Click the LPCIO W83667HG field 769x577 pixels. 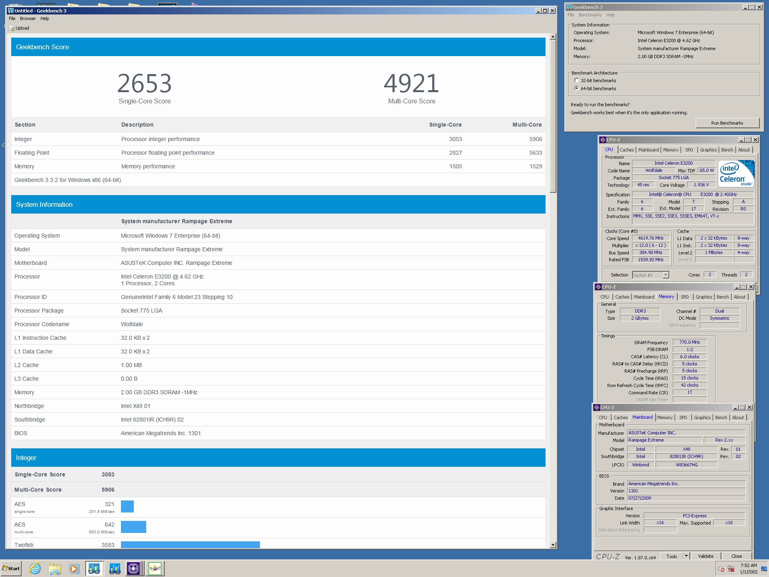tap(686, 465)
